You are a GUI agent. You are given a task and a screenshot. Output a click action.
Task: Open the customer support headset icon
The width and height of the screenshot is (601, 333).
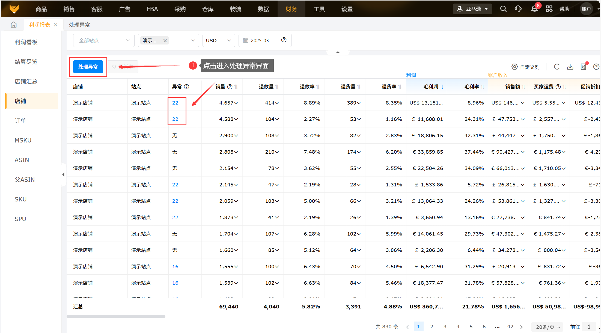tap(518, 9)
